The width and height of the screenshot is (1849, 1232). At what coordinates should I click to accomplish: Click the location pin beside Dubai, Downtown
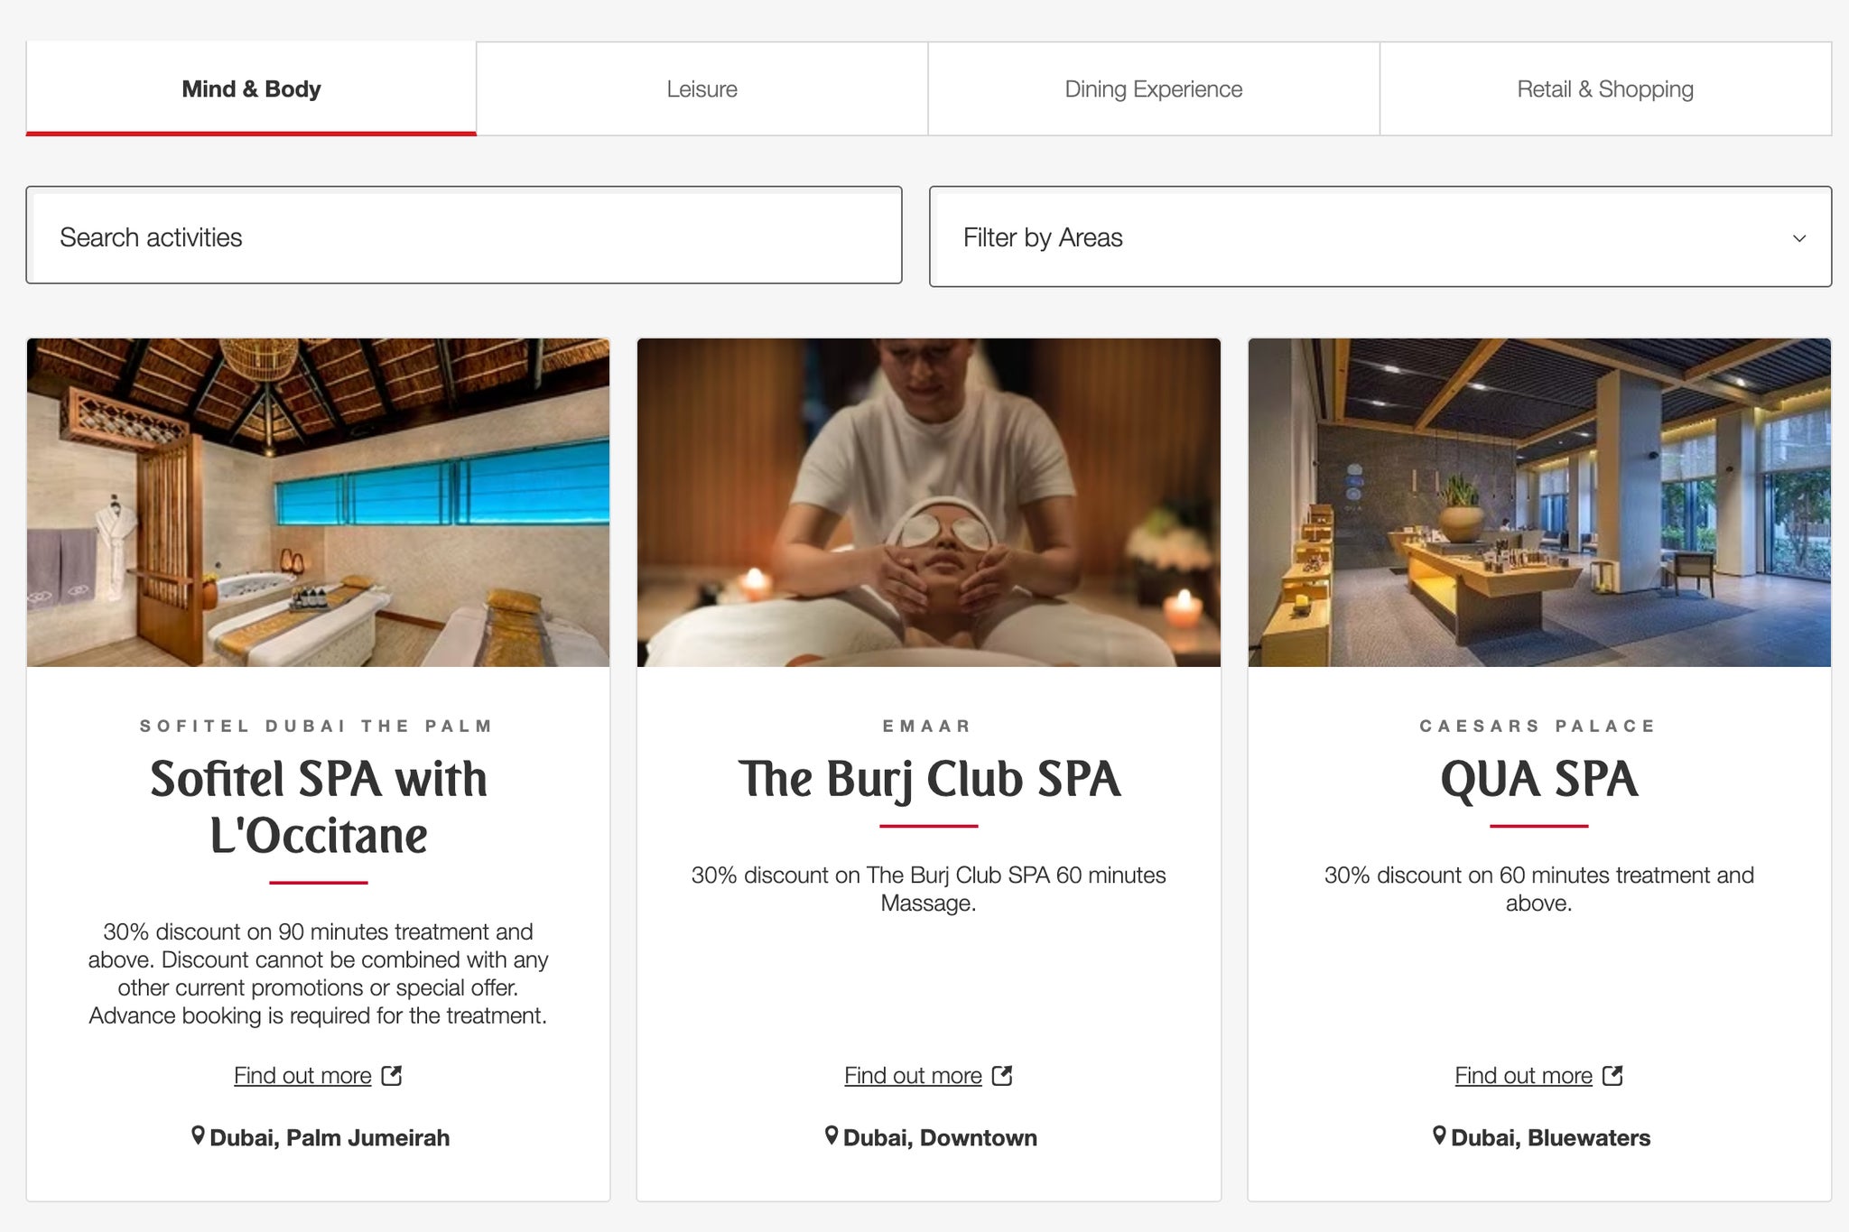click(x=833, y=1137)
